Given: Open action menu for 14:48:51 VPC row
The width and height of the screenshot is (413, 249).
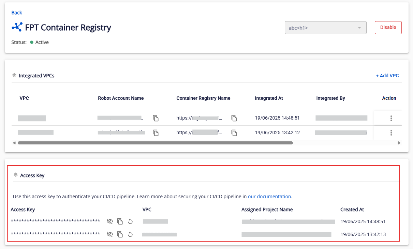Looking at the screenshot, I should (x=391, y=118).
